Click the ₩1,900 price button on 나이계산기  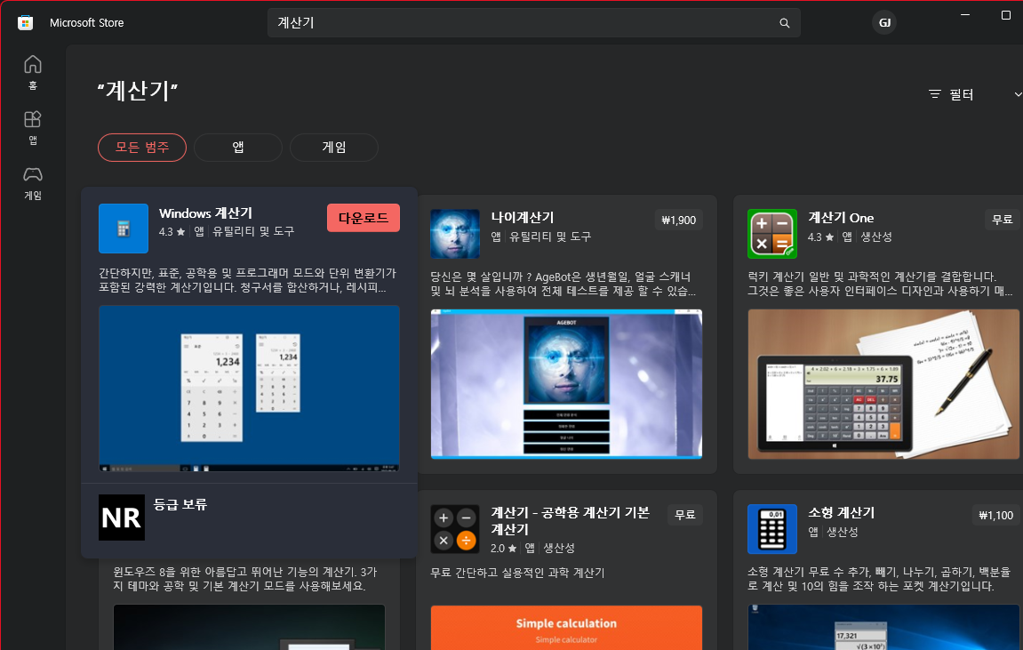678,220
